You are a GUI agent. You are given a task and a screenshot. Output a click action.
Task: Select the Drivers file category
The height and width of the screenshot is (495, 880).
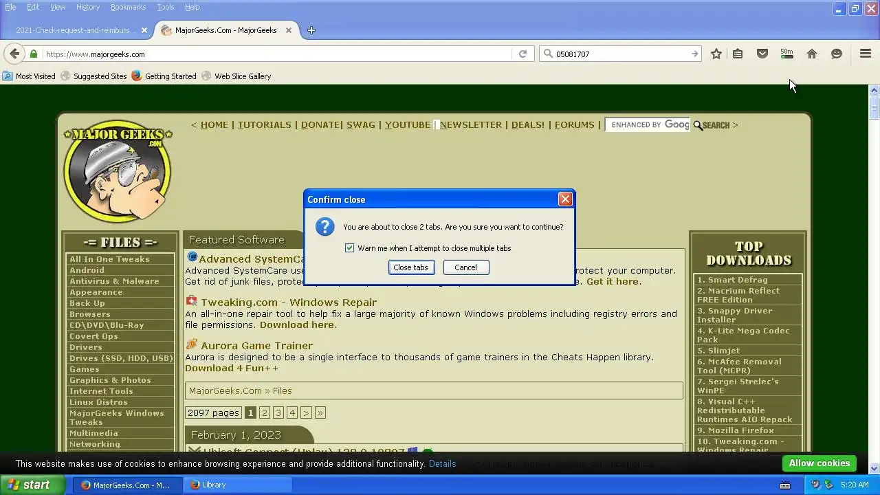pyautogui.click(x=86, y=347)
